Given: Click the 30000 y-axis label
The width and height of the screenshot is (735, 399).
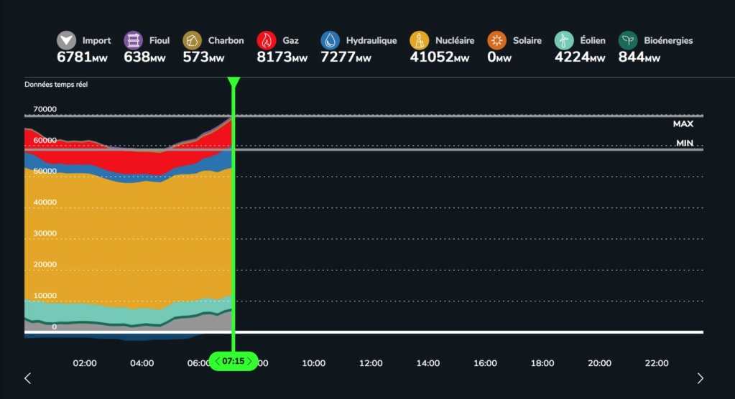Looking at the screenshot, I should 45,233.
